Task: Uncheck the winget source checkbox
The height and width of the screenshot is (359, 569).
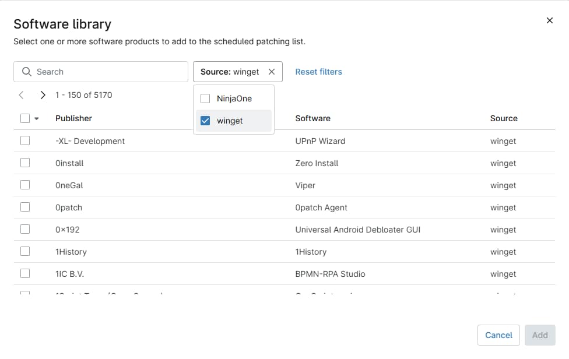Action: (205, 121)
